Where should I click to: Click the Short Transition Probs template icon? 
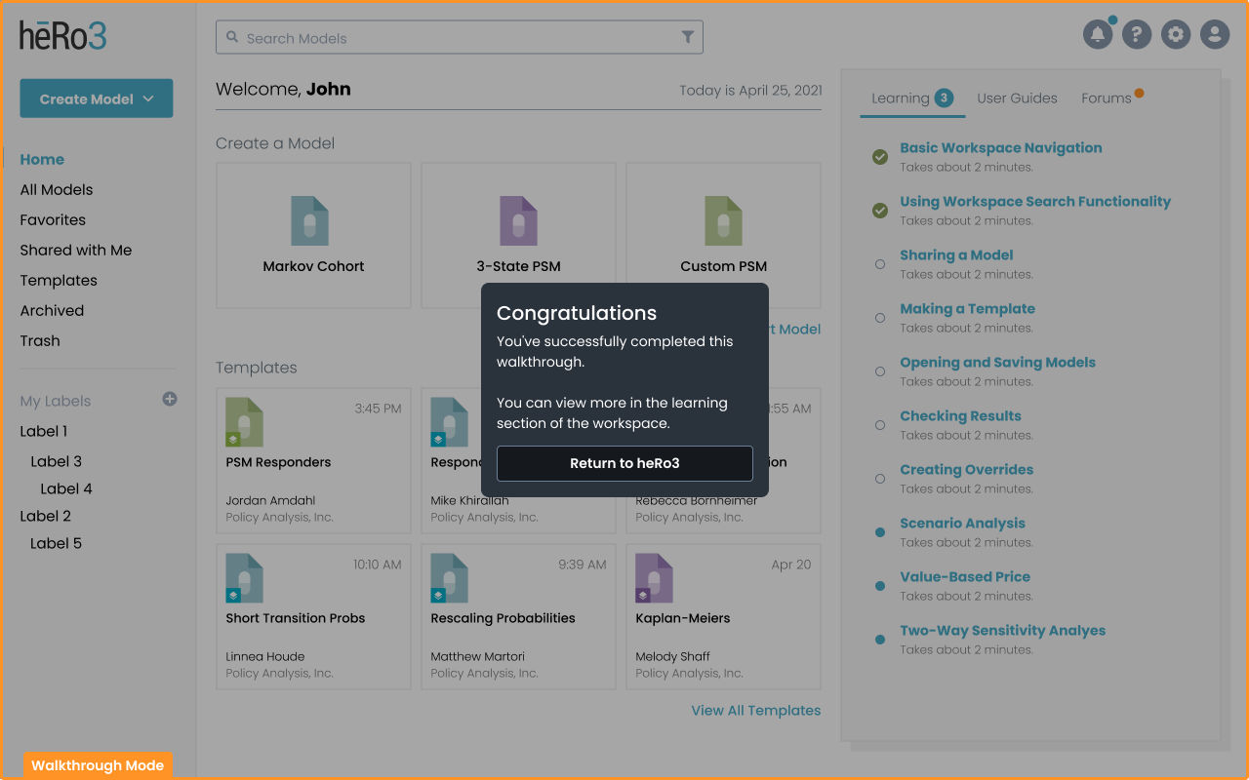(244, 578)
